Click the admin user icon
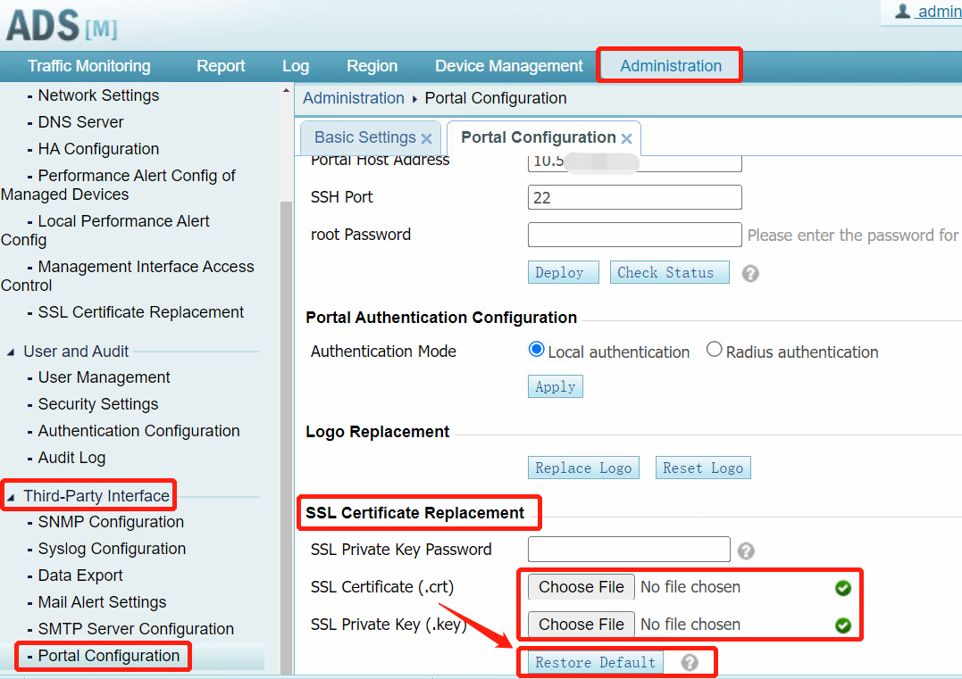The image size is (962, 679). click(902, 11)
